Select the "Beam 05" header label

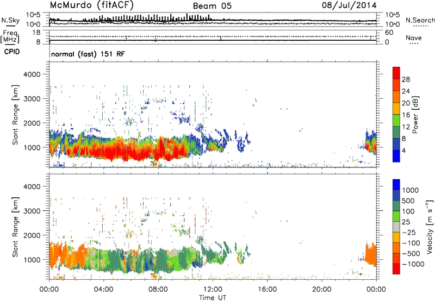tap(212, 6)
